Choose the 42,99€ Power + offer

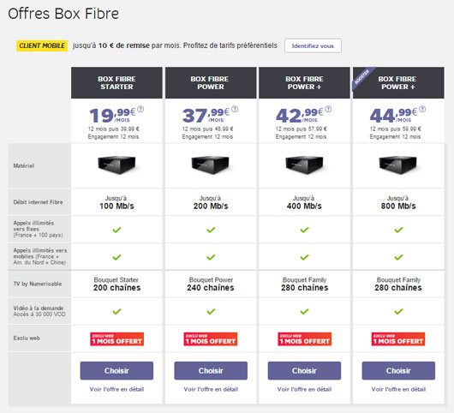click(304, 371)
